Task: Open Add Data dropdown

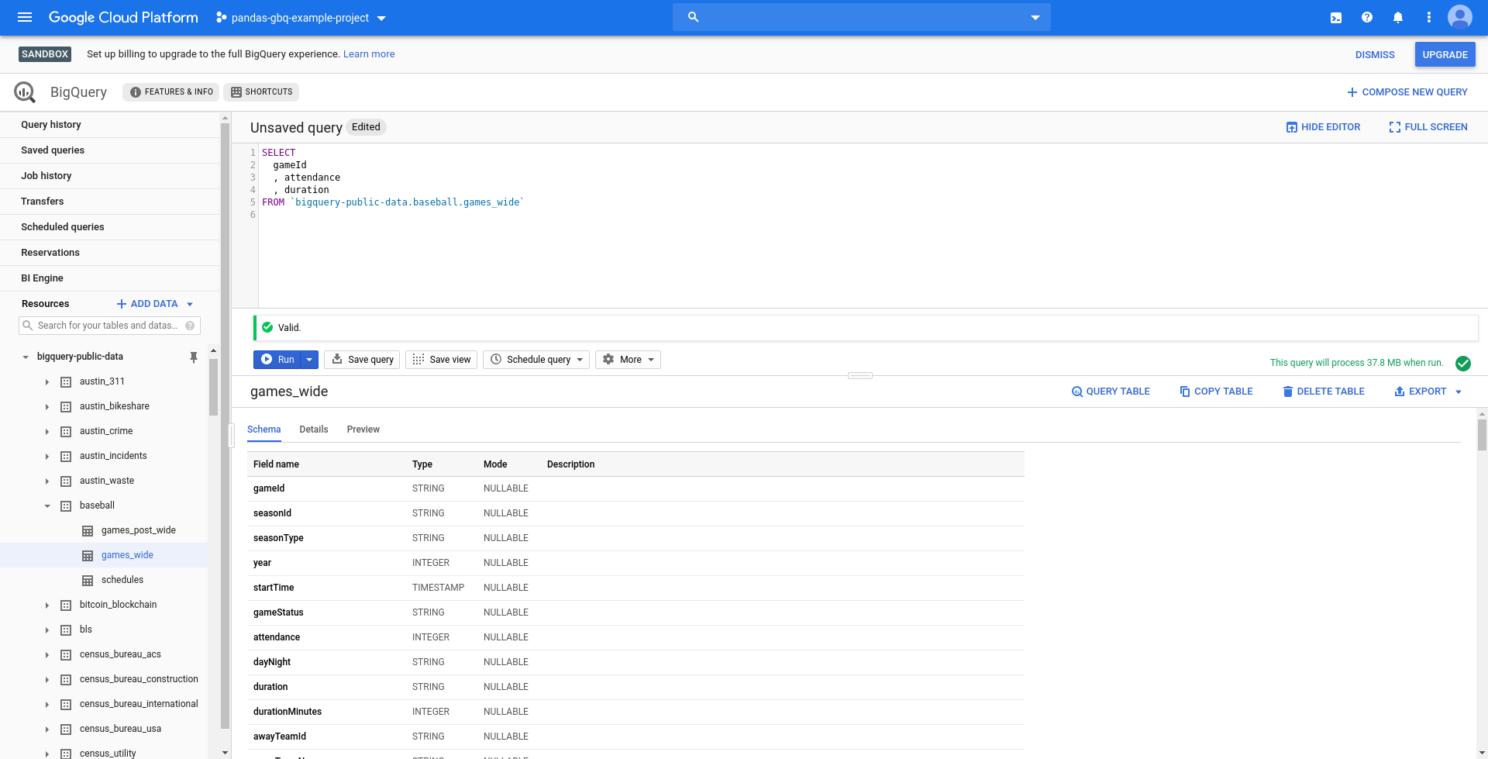Action: coord(154,304)
